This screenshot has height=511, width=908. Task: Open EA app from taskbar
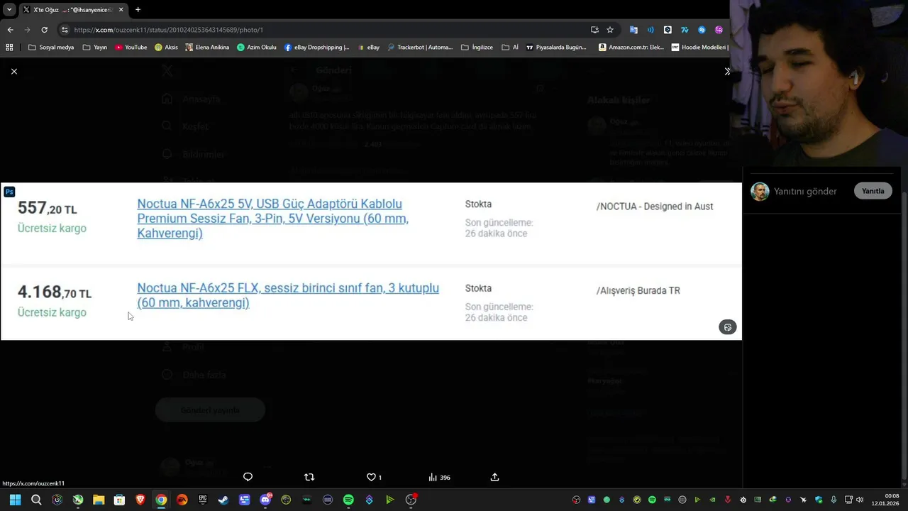(x=182, y=500)
